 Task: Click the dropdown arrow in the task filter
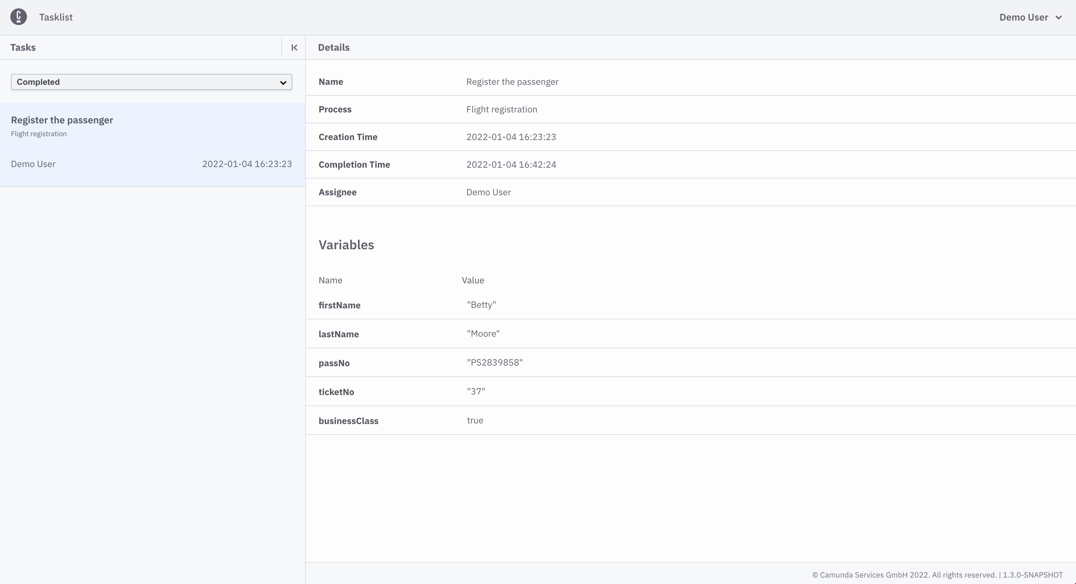click(x=283, y=83)
